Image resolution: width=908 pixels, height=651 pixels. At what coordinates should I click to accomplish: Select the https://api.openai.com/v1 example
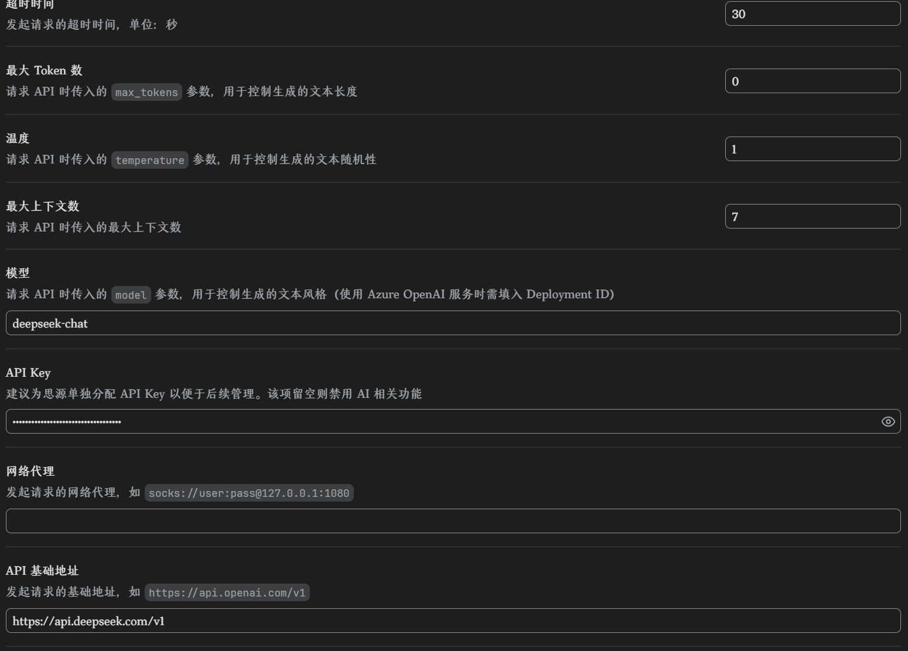(x=227, y=592)
